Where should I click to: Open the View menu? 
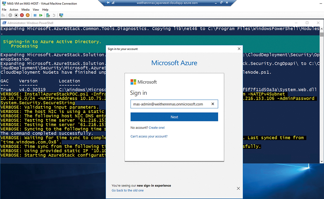[x=36, y=10]
